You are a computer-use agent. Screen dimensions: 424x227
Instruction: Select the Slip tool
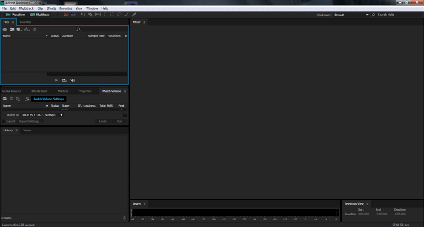coord(98,15)
